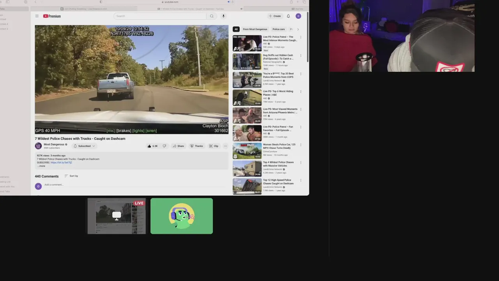The width and height of the screenshot is (499, 281).
Task: Open Live PD Fan Favorites thumbnail
Action: 247,133
